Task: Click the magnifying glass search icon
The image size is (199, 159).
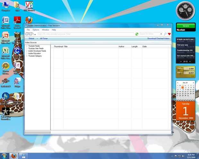Action: click(x=165, y=34)
